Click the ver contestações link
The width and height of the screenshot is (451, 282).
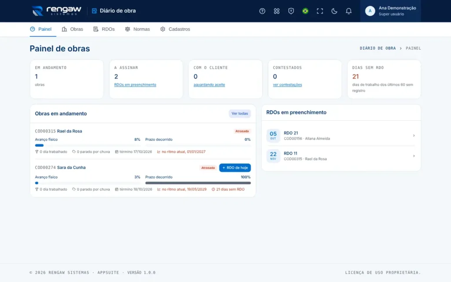click(x=287, y=85)
